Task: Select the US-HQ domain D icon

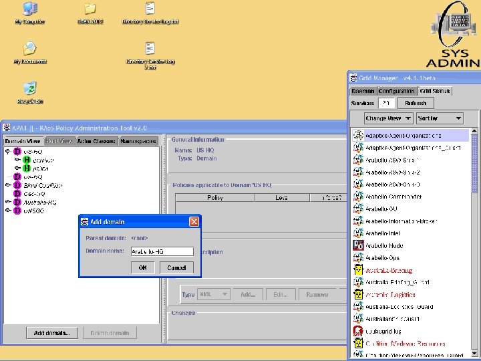Action: click(17, 151)
